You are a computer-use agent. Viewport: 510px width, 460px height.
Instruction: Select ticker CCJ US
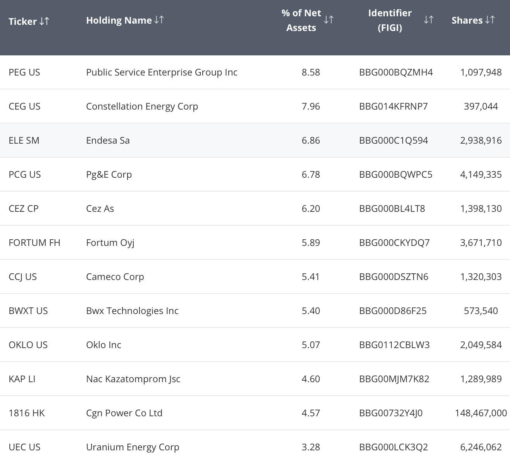pyautogui.click(x=22, y=277)
